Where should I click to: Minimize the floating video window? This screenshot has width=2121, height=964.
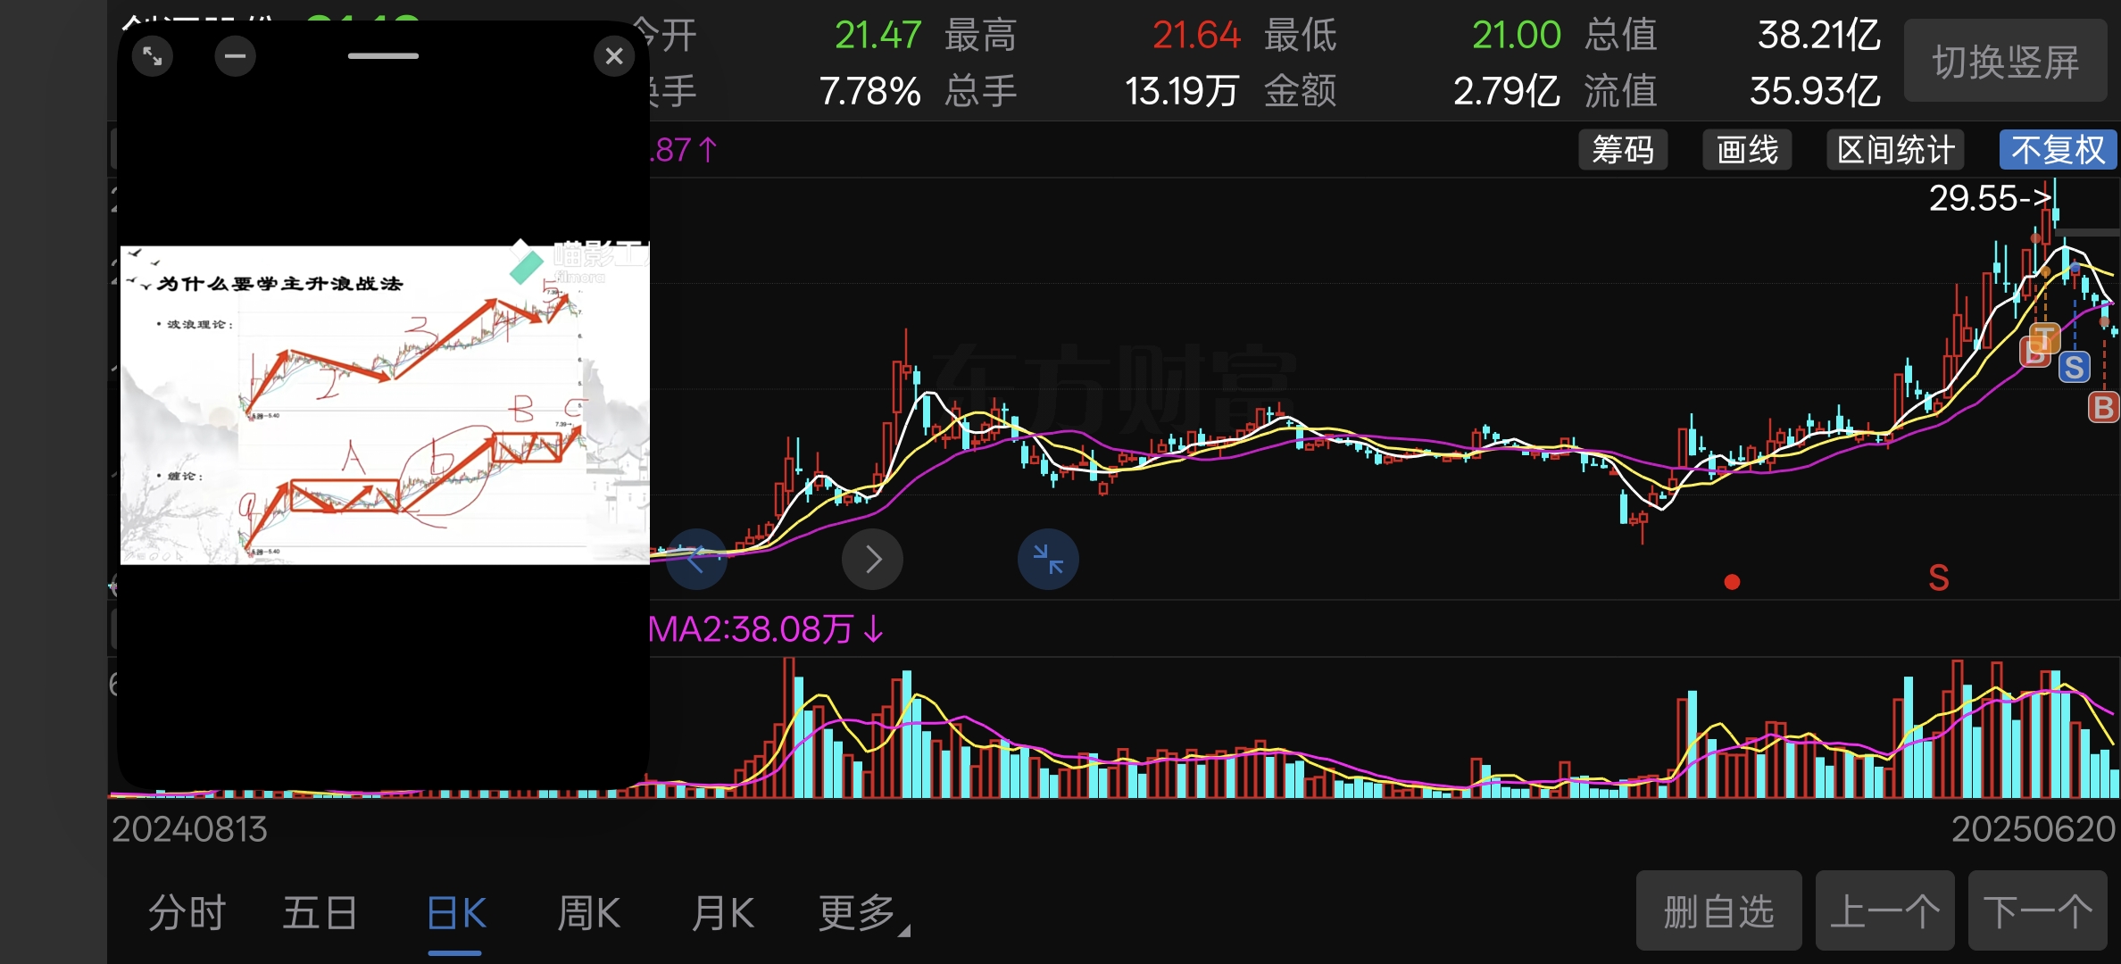coord(236,56)
